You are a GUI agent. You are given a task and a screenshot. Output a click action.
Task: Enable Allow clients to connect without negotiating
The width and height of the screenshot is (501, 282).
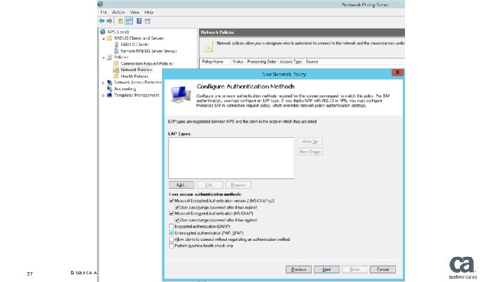pyautogui.click(x=172, y=240)
